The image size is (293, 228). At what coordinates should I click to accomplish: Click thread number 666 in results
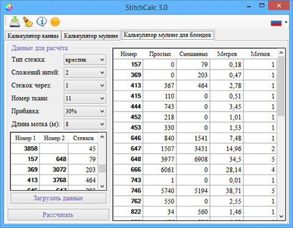pos(128,169)
